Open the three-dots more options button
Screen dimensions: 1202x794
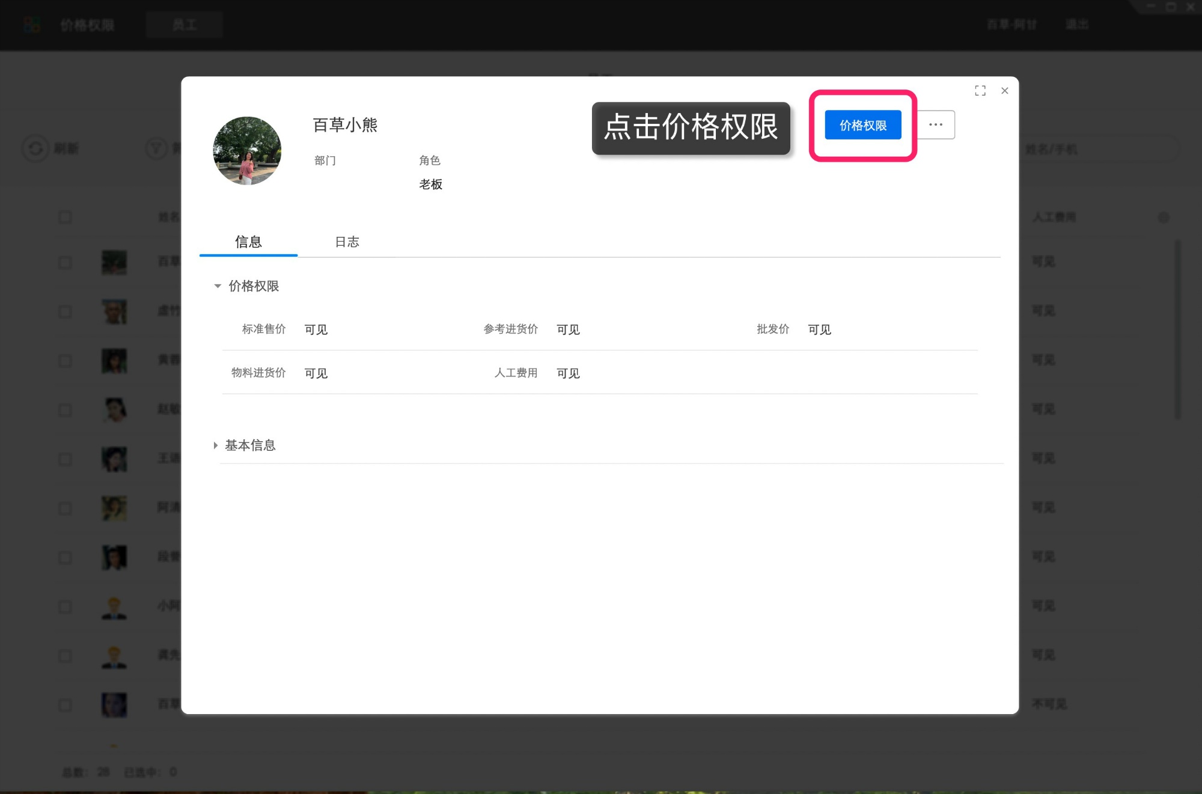pyautogui.click(x=936, y=125)
